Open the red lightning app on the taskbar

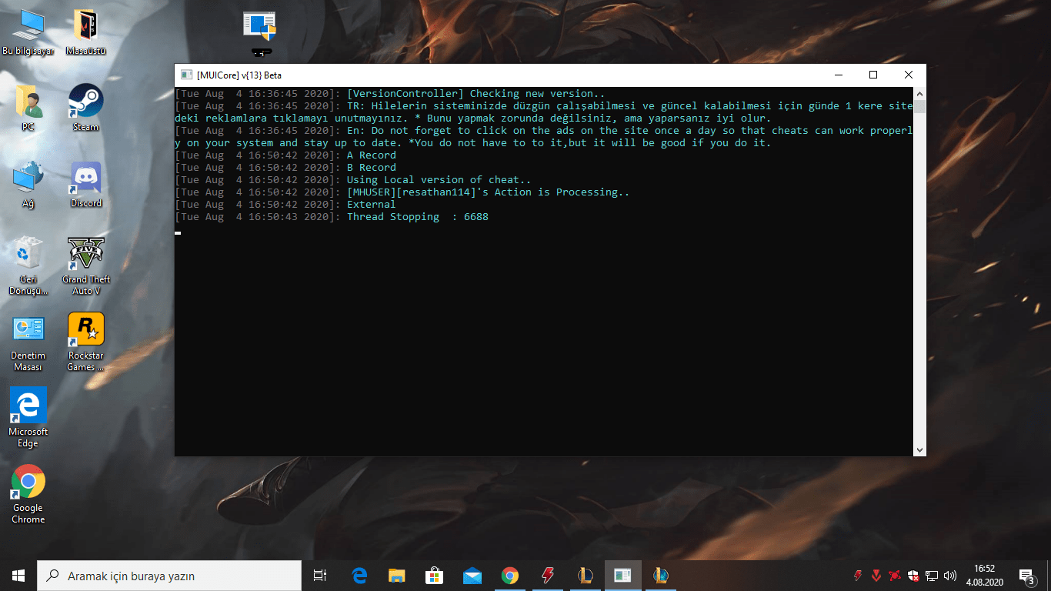click(548, 576)
